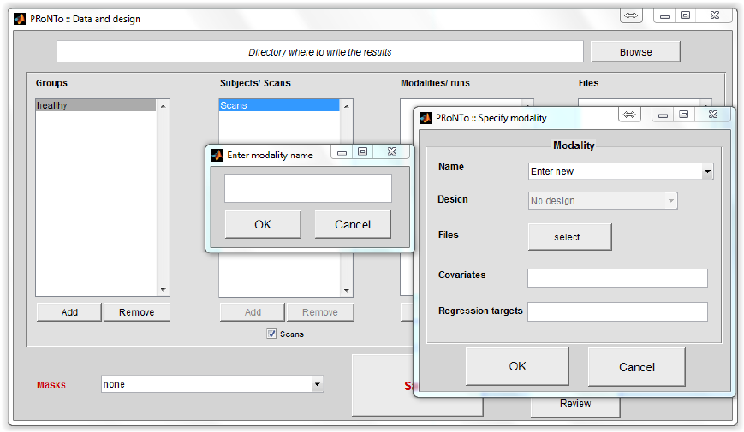This screenshot has height=432, width=744.
Task: Confirm with OK in Enter modality name dialog
Action: coord(263,224)
